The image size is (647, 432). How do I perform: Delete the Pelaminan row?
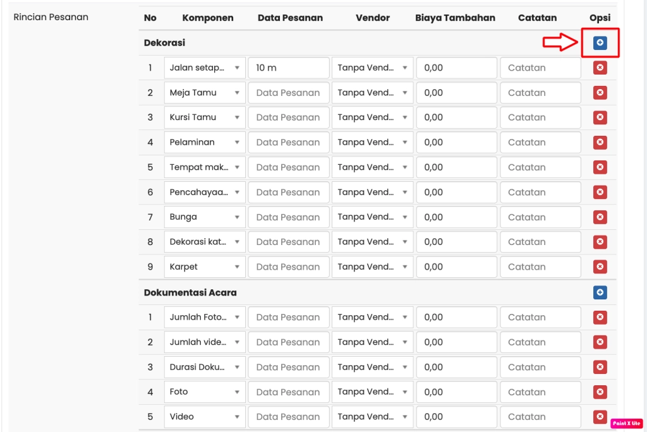(x=600, y=143)
